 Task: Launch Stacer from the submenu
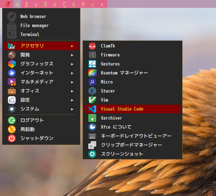pos(132,91)
